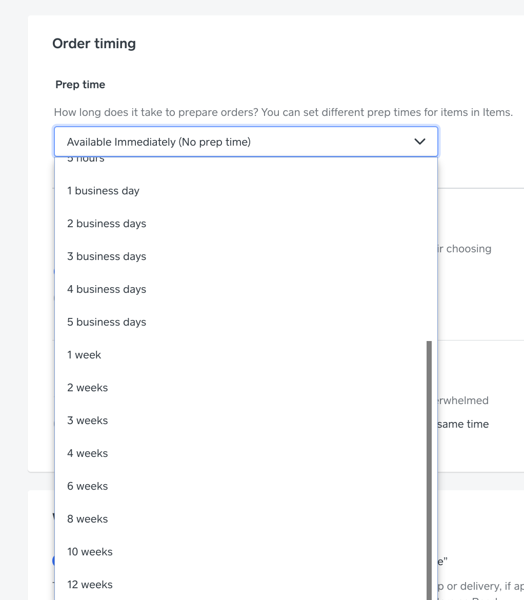The image size is (524, 600).
Task: Pick the 4 weeks option
Action: pyautogui.click(x=88, y=453)
